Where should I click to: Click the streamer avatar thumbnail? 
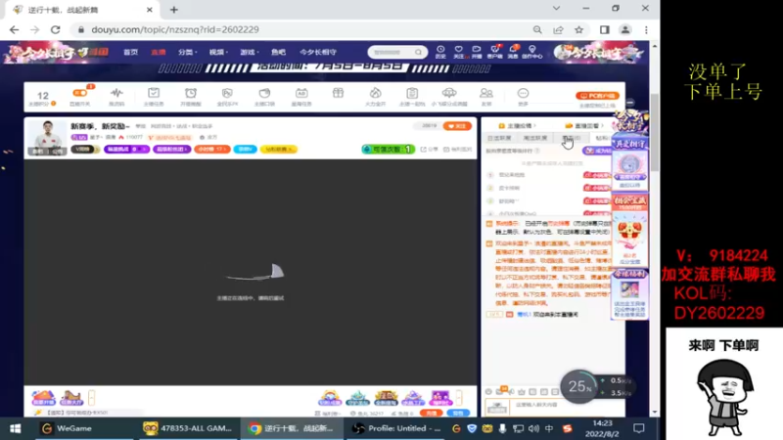47,138
